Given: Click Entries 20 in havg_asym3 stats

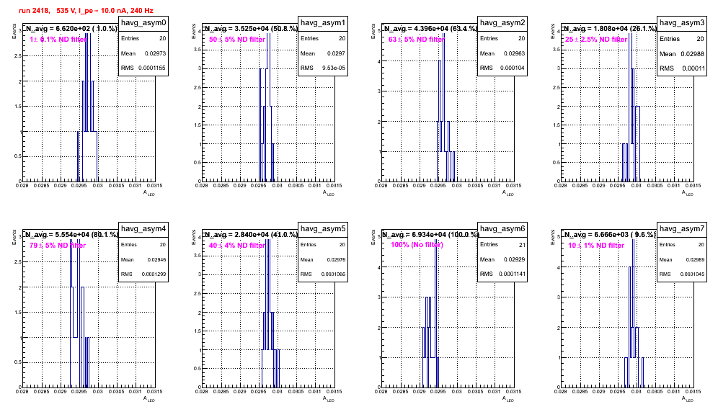Looking at the screenshot, I should 682,39.
